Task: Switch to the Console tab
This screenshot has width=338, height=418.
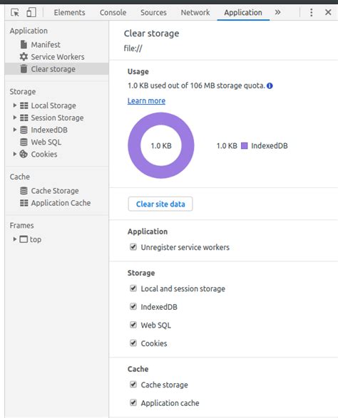Action: click(113, 13)
